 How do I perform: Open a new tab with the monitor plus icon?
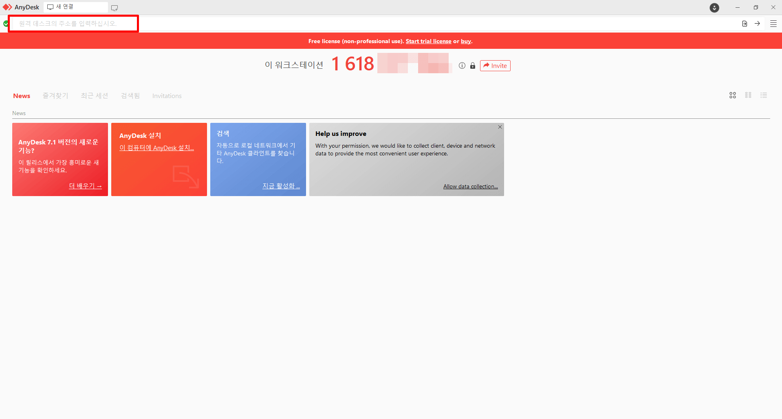(115, 8)
